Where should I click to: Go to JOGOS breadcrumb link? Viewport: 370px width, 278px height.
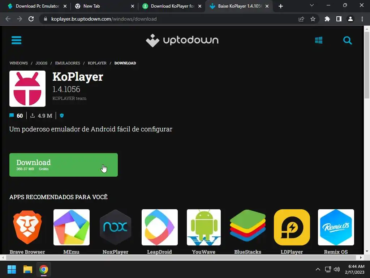click(42, 63)
